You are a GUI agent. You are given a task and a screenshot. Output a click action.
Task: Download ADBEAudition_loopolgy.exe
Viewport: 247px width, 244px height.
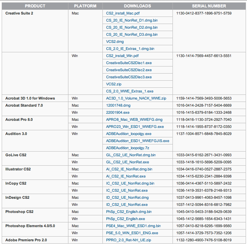click(x=129, y=134)
